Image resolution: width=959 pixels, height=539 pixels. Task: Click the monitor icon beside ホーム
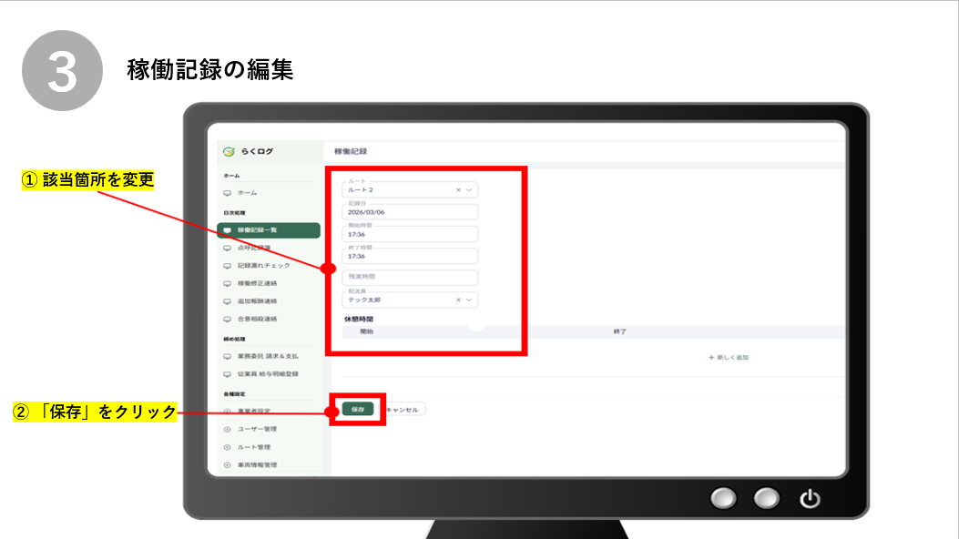click(x=228, y=193)
